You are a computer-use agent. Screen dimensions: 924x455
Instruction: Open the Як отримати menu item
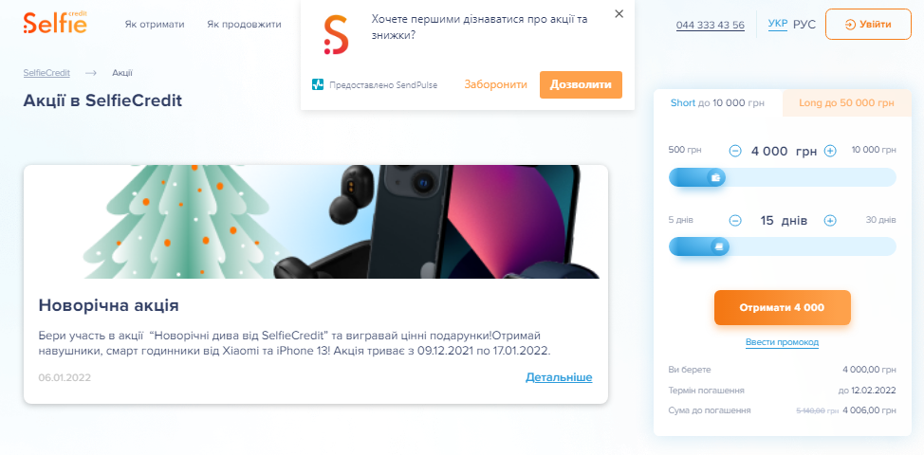155,25
